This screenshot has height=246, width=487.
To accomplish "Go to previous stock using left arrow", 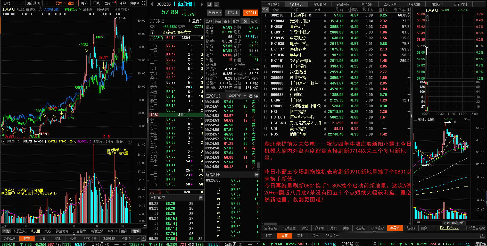I will click(152, 4).
